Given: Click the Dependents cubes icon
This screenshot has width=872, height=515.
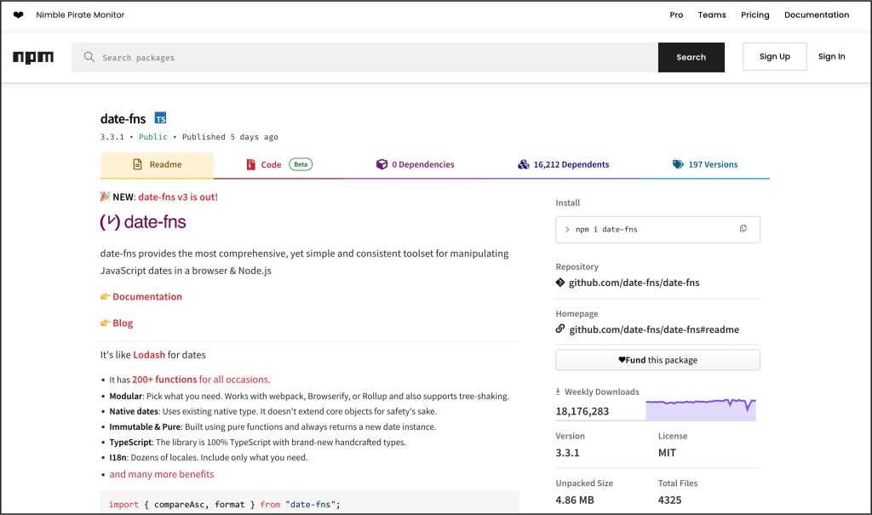Looking at the screenshot, I should point(524,164).
